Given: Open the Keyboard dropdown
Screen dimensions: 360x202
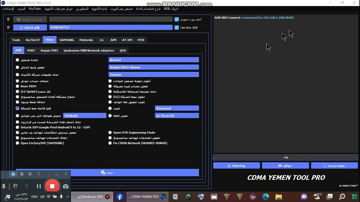Looking at the screenshot, I should coord(177,108).
